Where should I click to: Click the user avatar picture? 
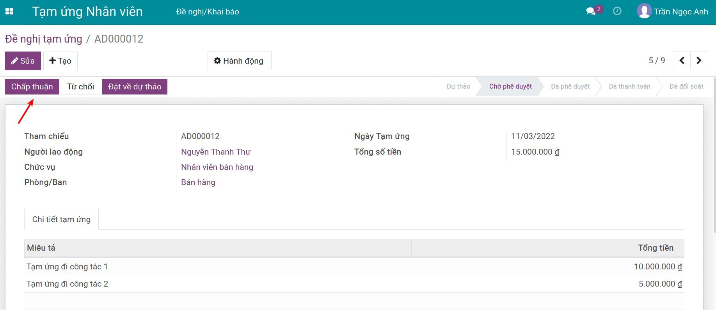coord(644,11)
